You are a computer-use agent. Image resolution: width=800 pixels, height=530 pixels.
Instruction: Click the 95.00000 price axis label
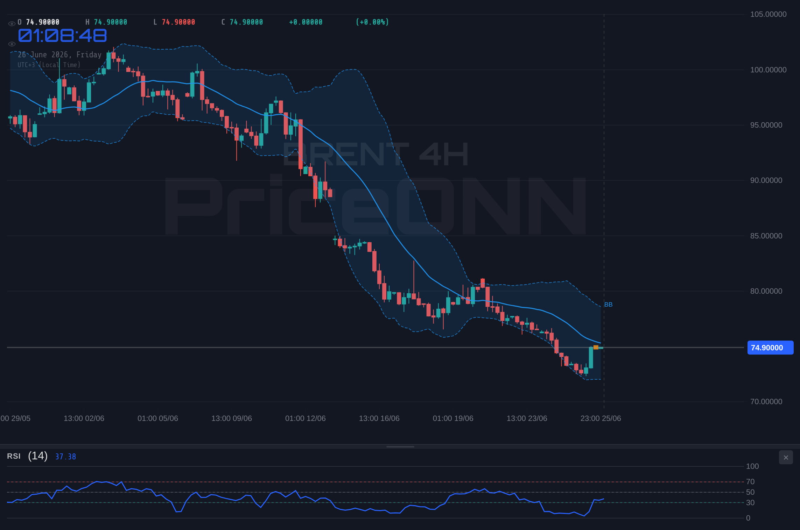pos(766,125)
